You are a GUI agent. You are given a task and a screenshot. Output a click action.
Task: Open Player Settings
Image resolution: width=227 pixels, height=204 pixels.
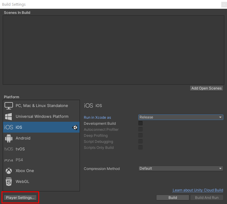20,198
